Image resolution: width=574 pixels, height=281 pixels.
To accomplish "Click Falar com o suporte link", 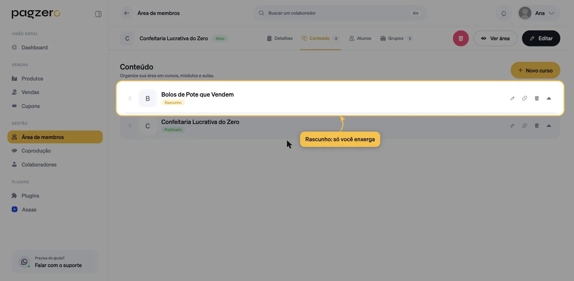I will click(x=58, y=265).
